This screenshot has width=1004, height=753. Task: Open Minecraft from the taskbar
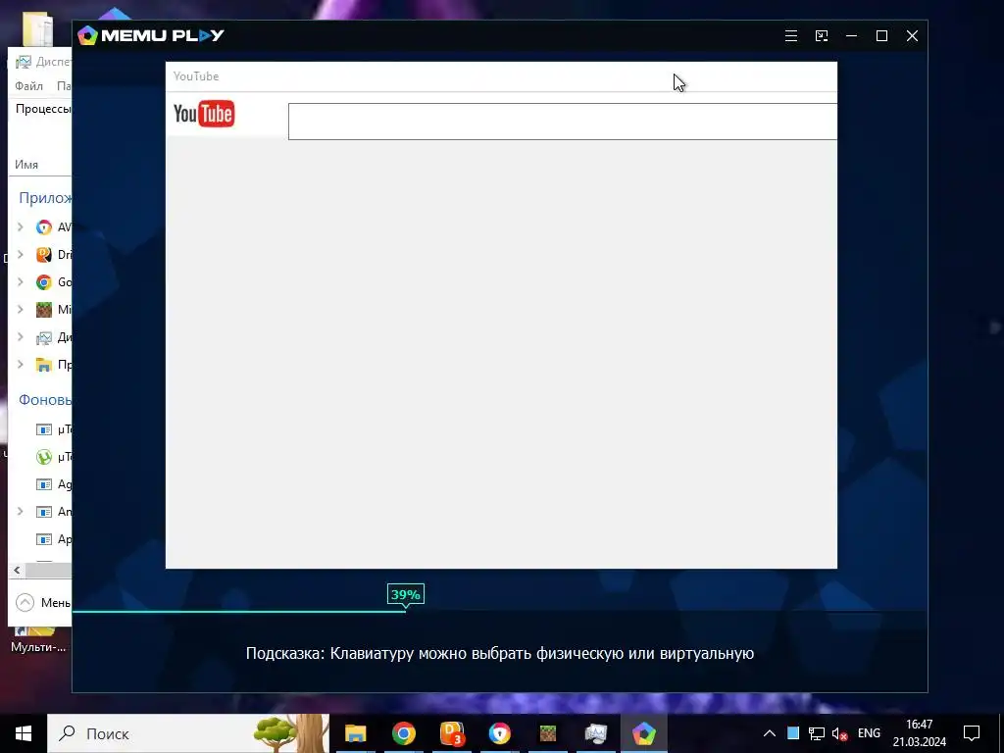pos(548,733)
